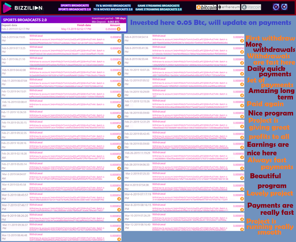Click Withdrawal label in Feb-27-2019 05:05:14 row
The height and width of the screenshot is (242, 296).
[36, 163]
